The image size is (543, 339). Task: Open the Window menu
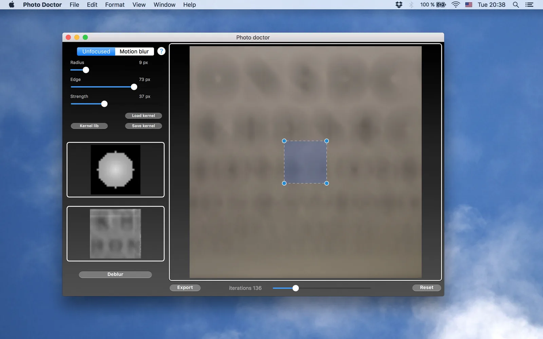tap(164, 4)
